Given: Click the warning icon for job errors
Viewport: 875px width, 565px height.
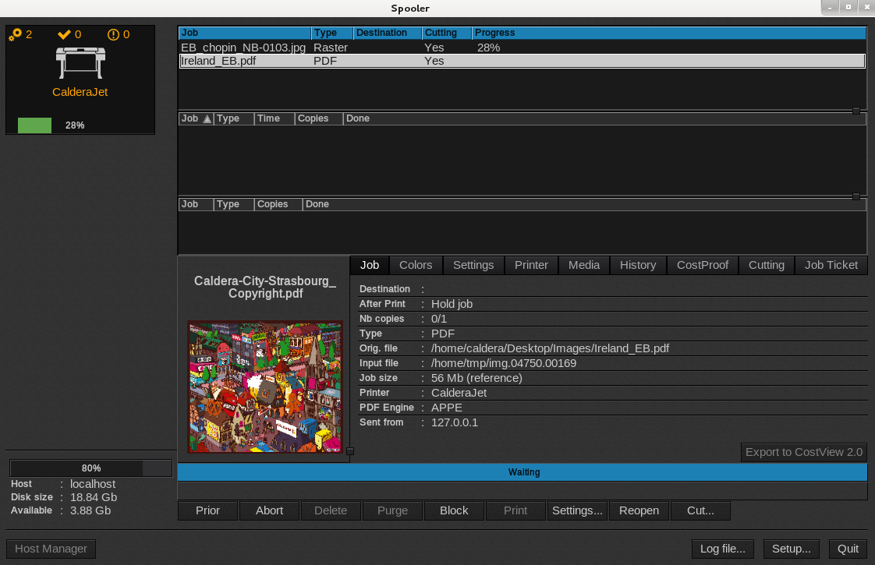Looking at the screenshot, I should [113, 34].
